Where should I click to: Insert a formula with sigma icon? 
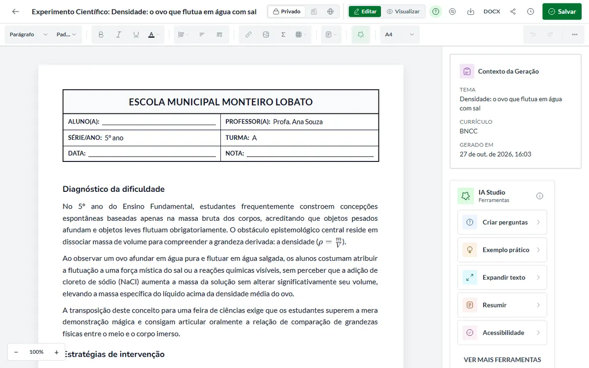283,34
